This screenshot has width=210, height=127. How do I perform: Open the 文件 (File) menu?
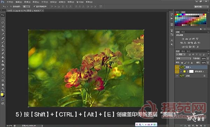(10, 2)
